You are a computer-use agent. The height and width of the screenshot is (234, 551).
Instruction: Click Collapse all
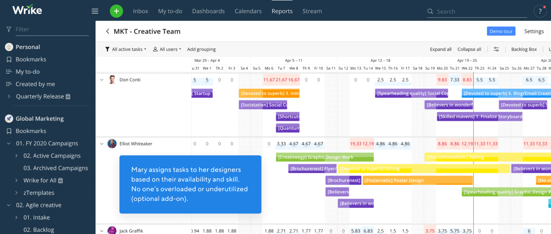(x=469, y=49)
